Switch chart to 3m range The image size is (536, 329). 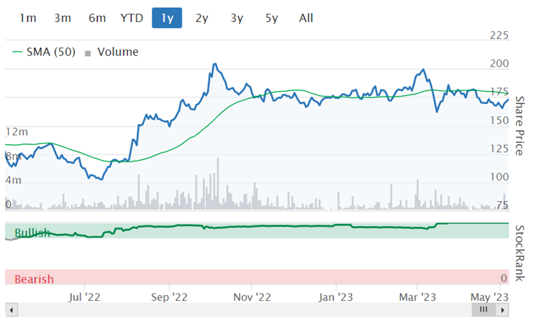click(x=63, y=18)
